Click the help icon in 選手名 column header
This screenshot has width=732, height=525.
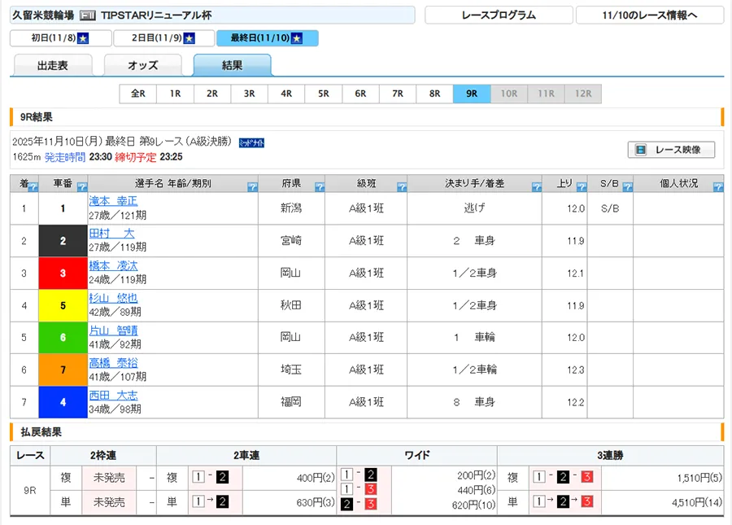point(252,187)
